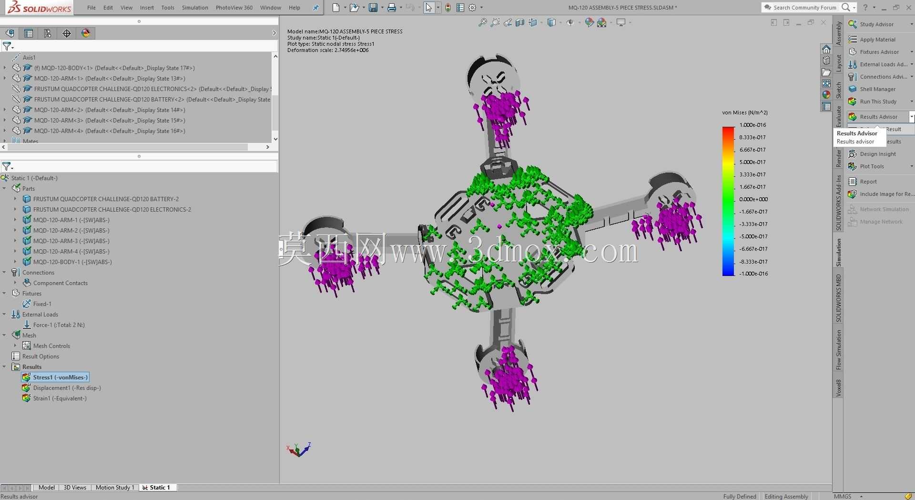The height and width of the screenshot is (500, 915).
Task: Open the Options gear icon
Action: [472, 8]
